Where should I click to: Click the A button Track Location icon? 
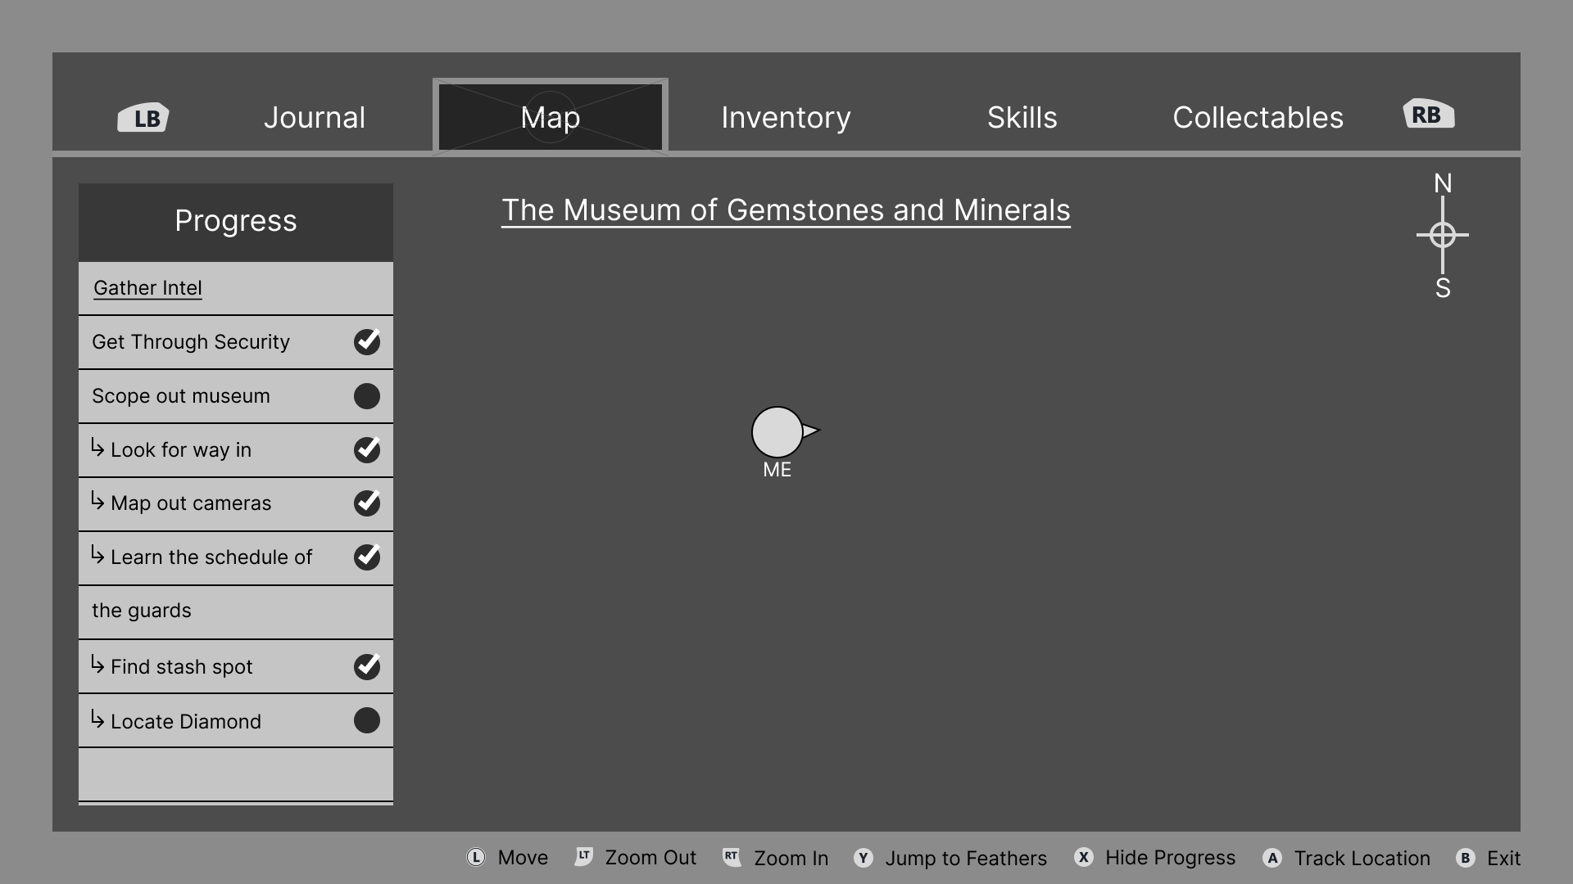click(1272, 858)
